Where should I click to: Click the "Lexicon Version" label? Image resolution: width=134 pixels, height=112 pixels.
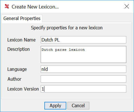point(23,89)
